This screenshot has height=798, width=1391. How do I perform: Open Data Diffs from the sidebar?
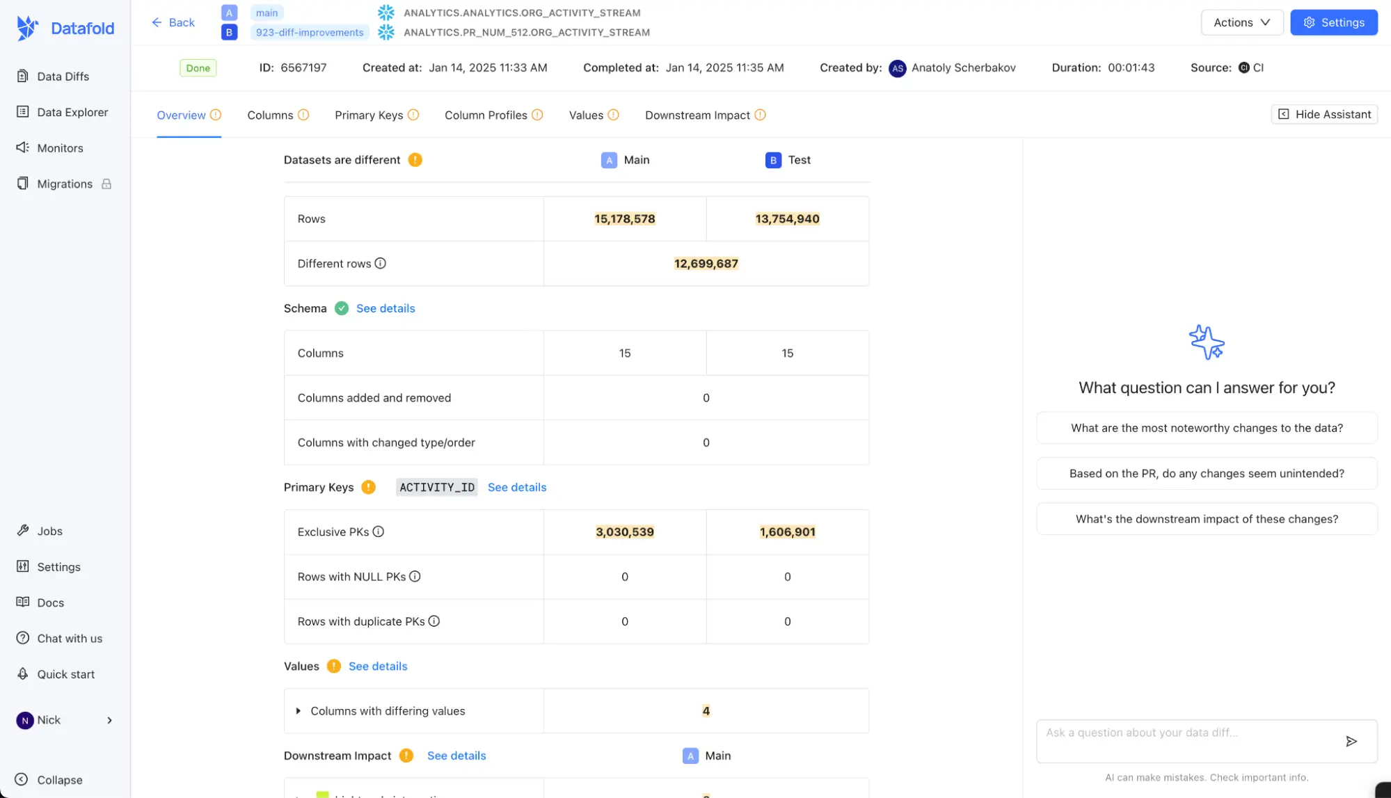pos(62,76)
